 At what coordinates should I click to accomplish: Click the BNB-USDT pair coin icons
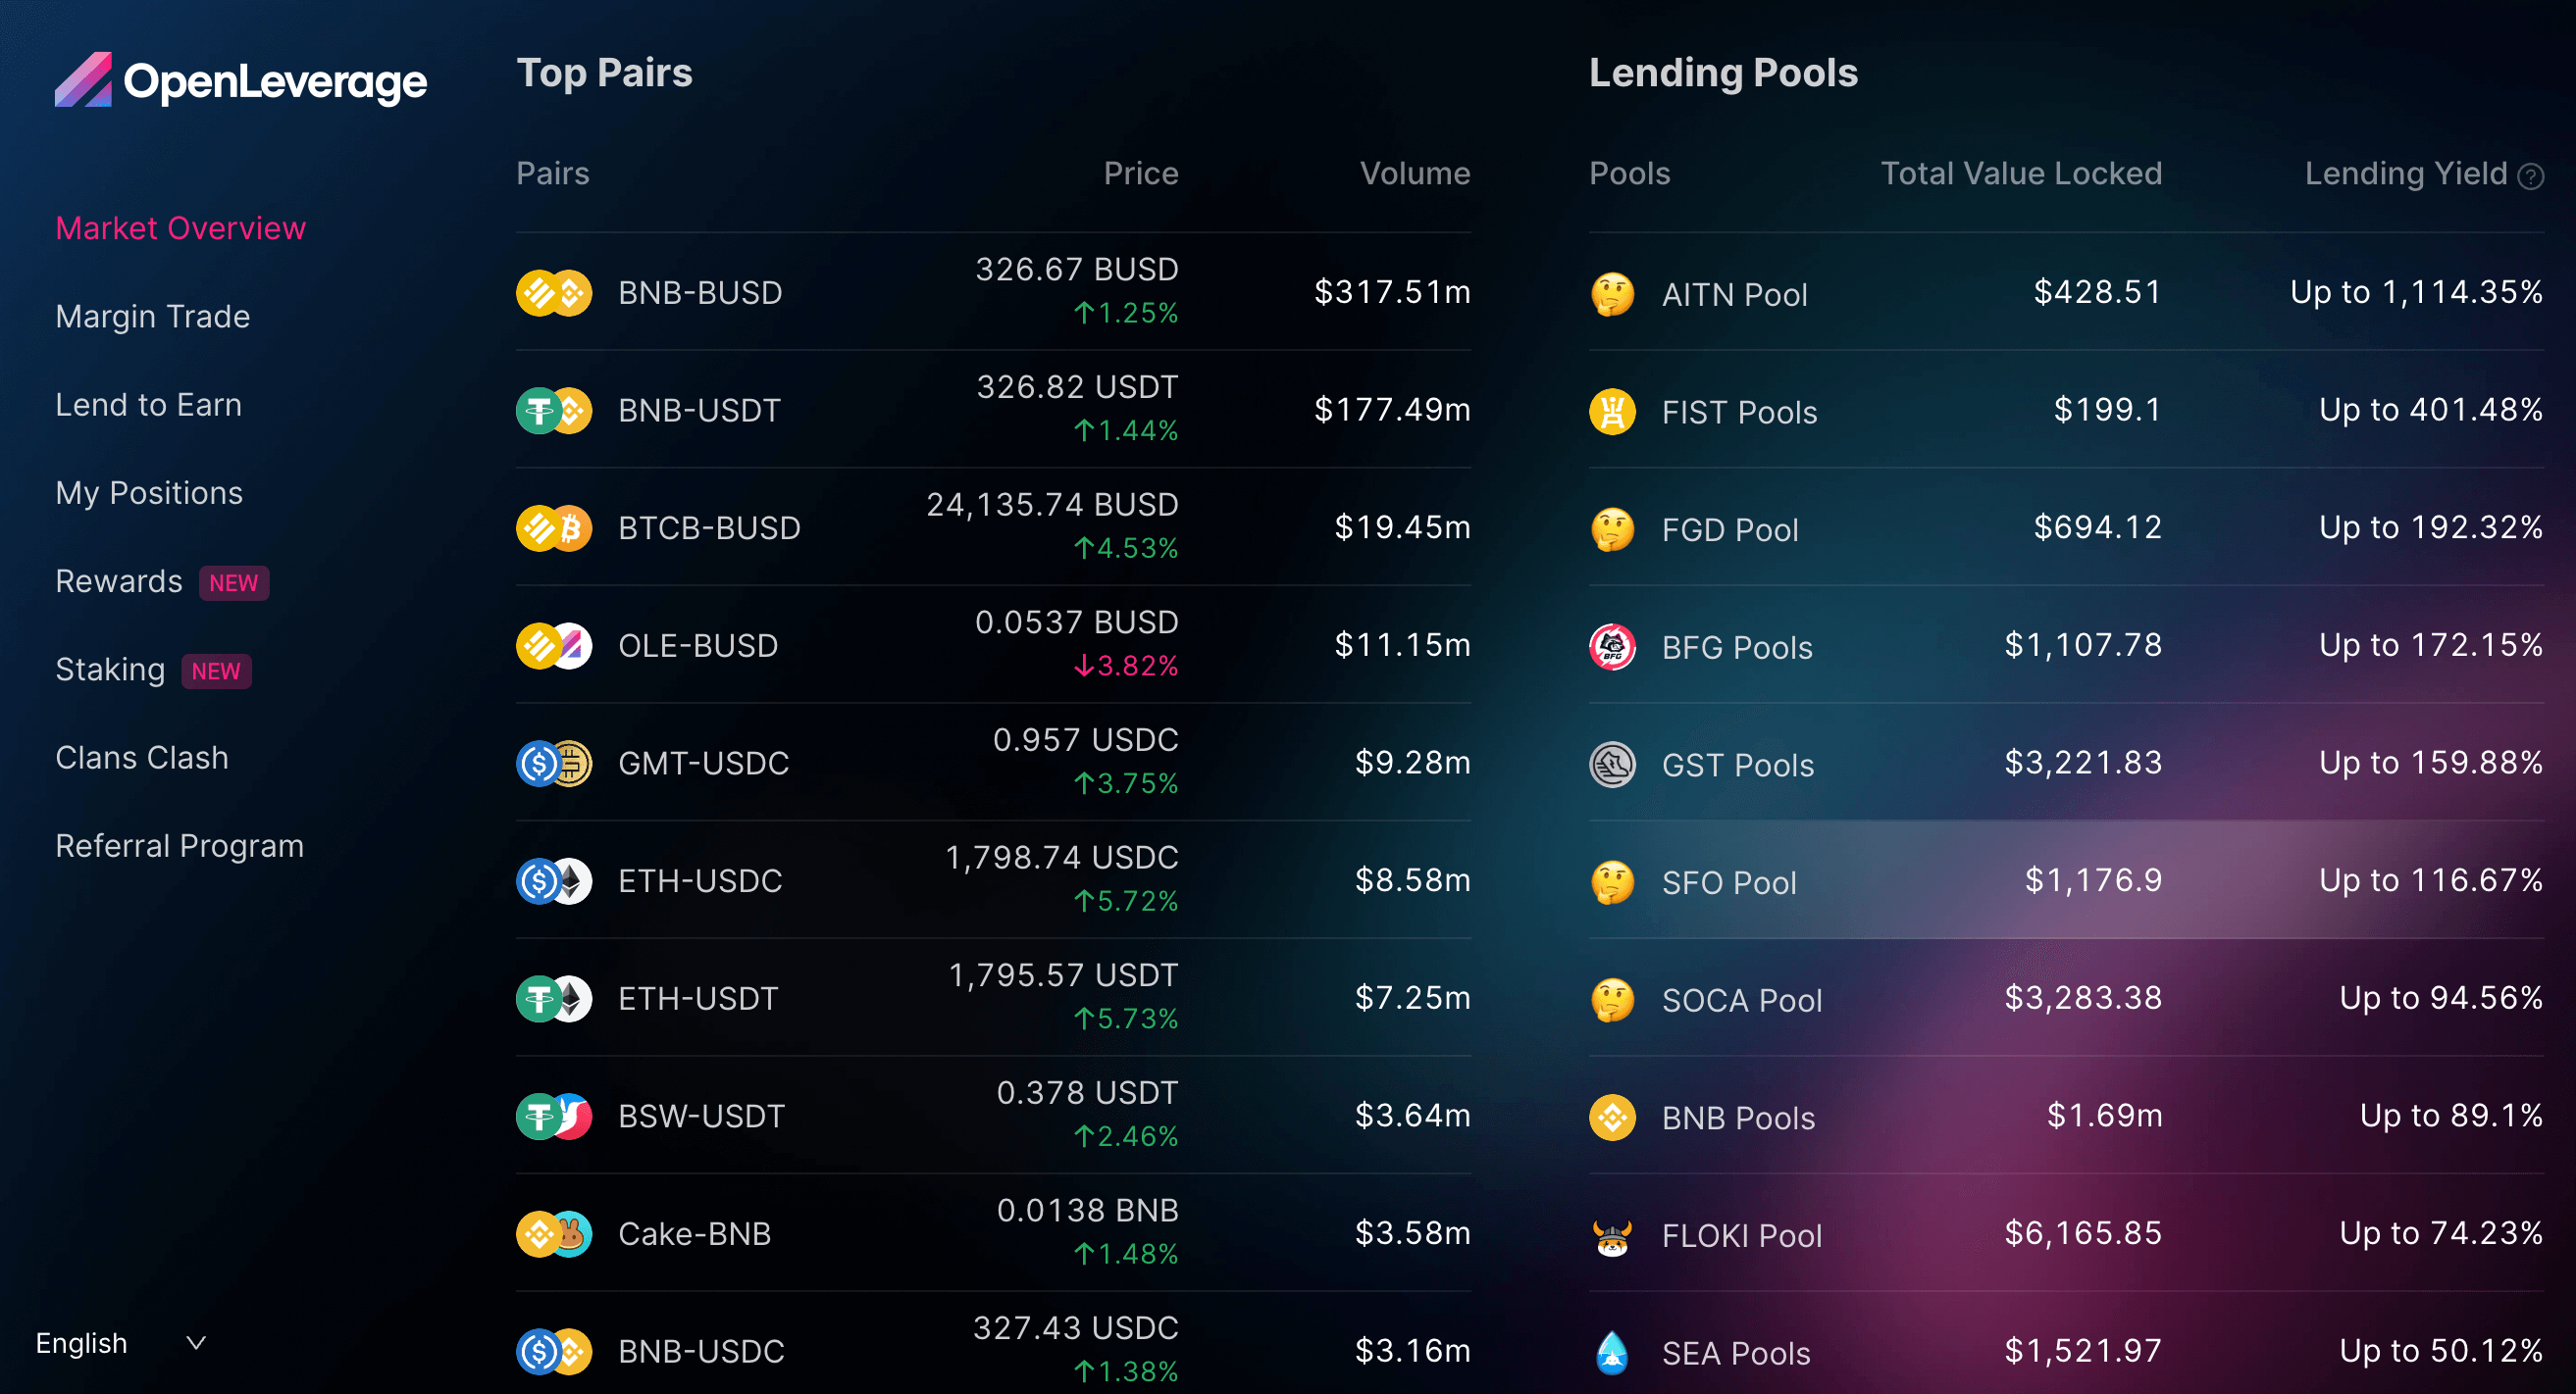point(554,411)
